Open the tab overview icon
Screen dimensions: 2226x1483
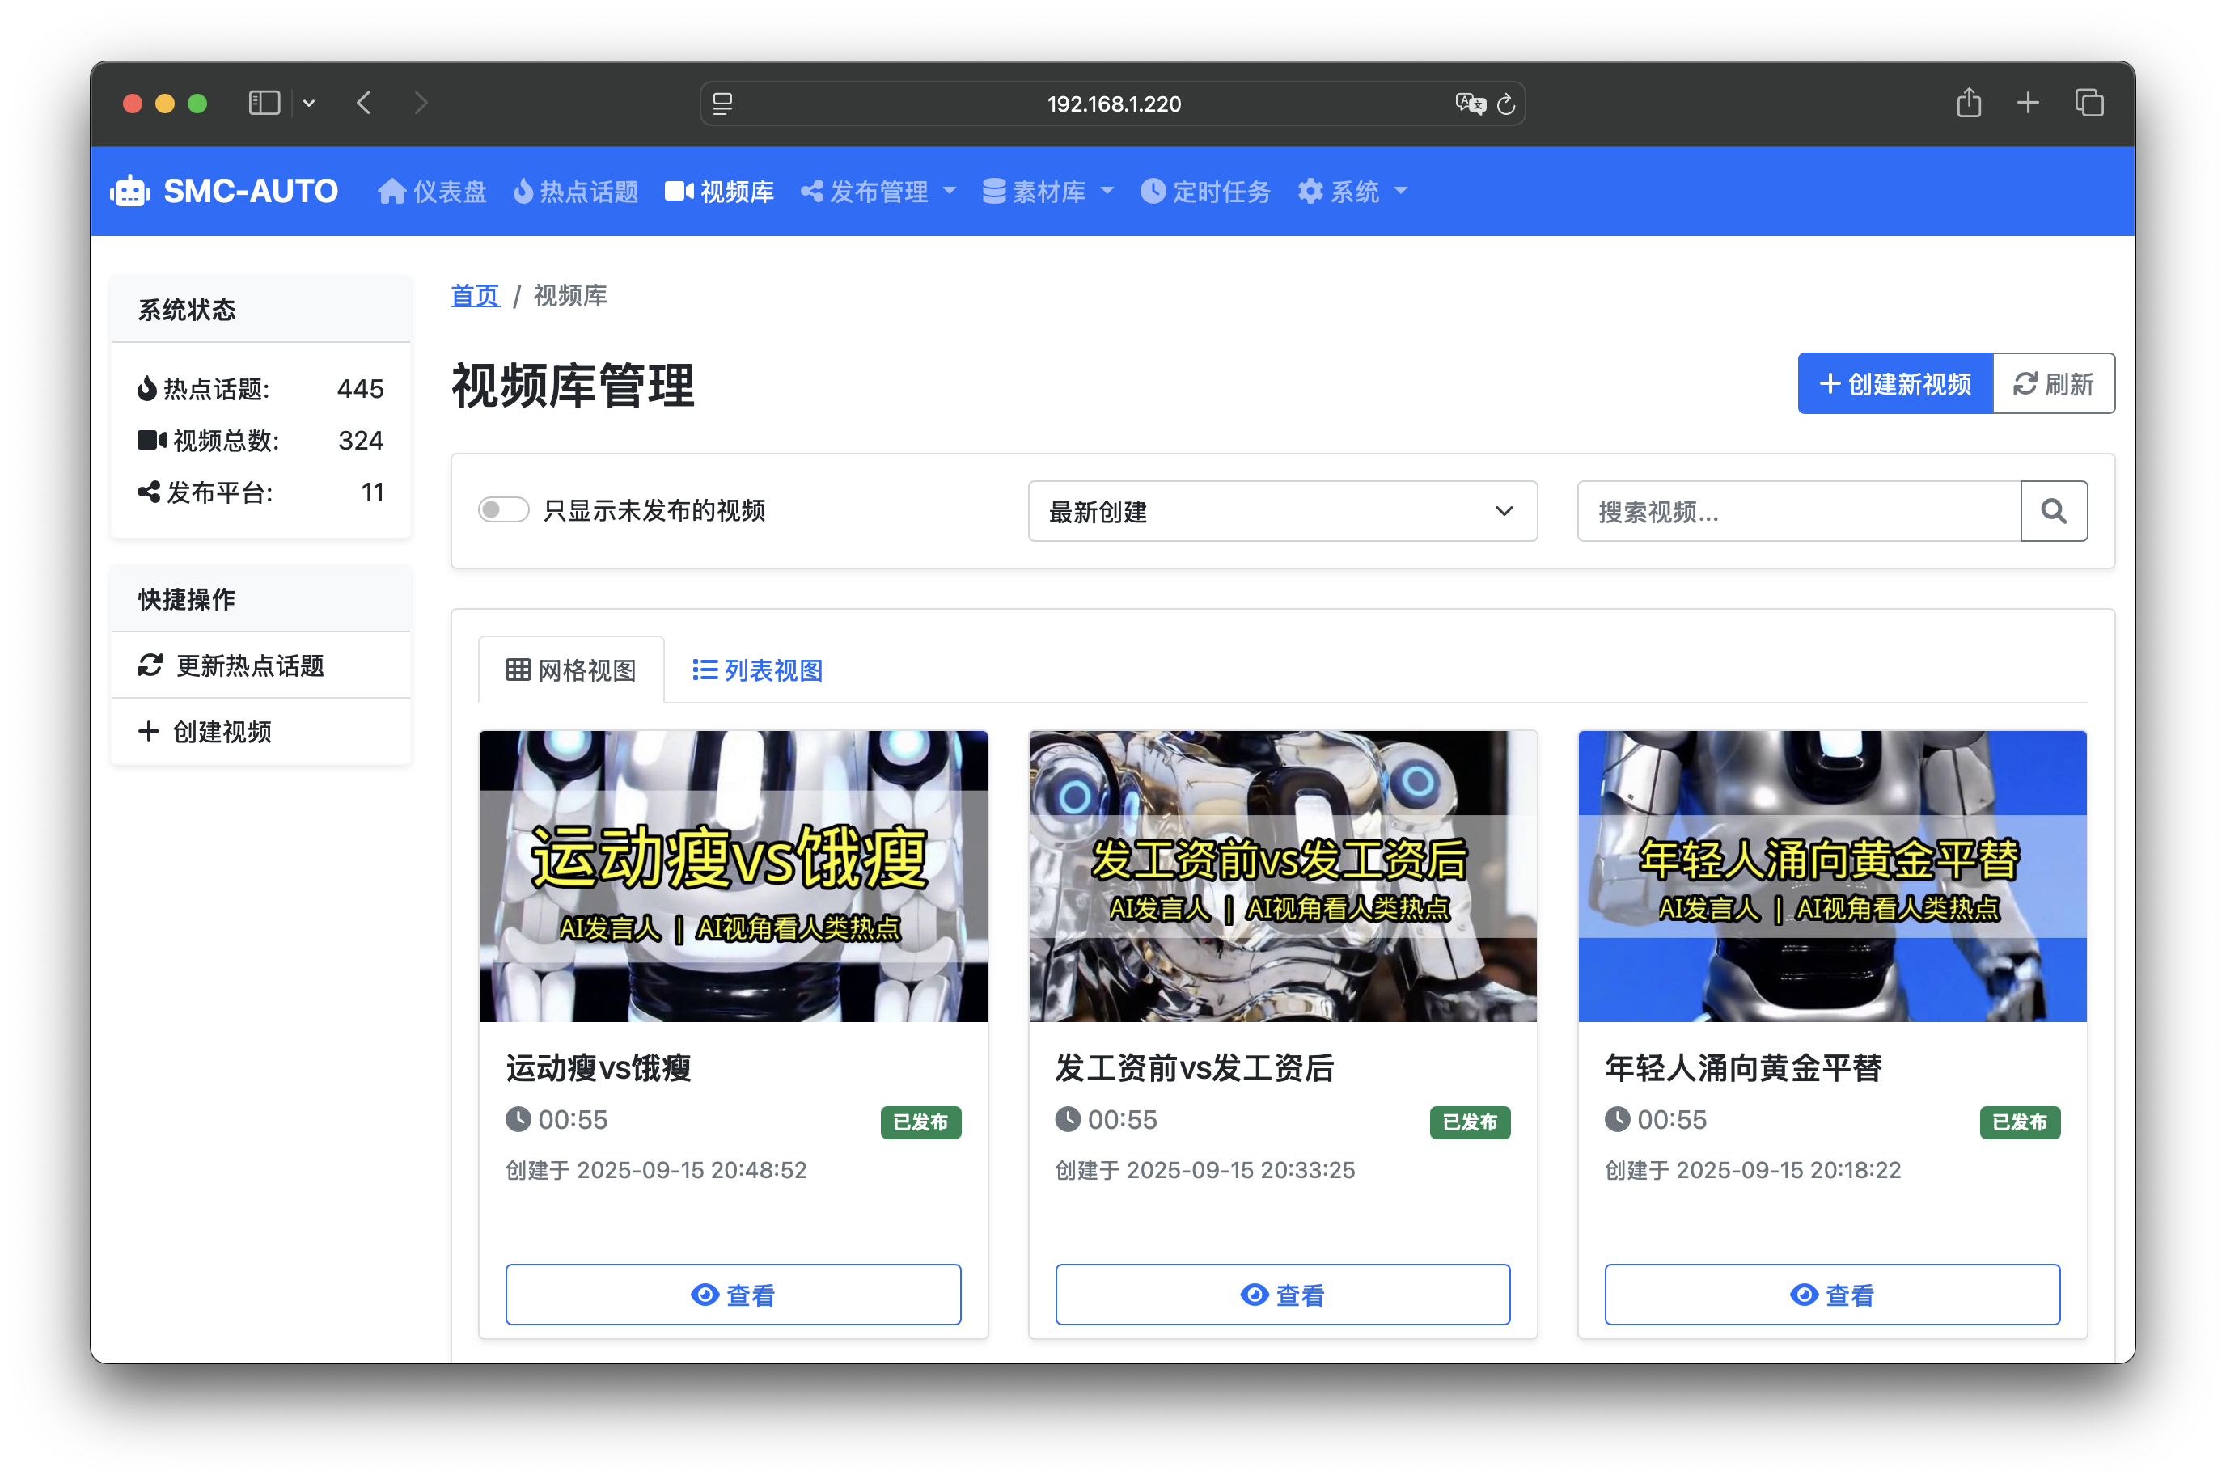[x=2088, y=103]
